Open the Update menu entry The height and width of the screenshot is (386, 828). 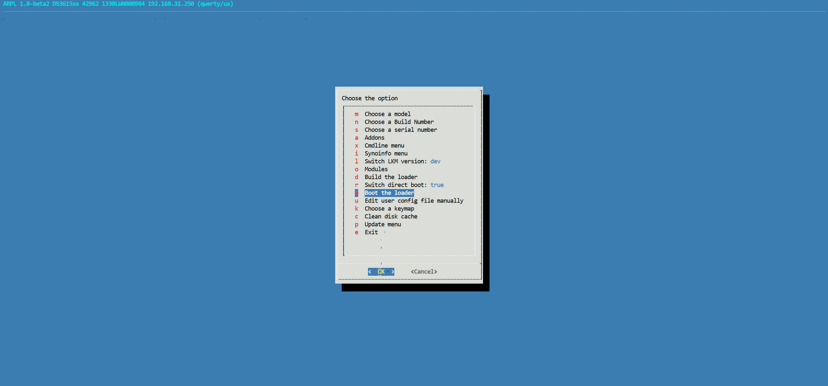coord(378,224)
